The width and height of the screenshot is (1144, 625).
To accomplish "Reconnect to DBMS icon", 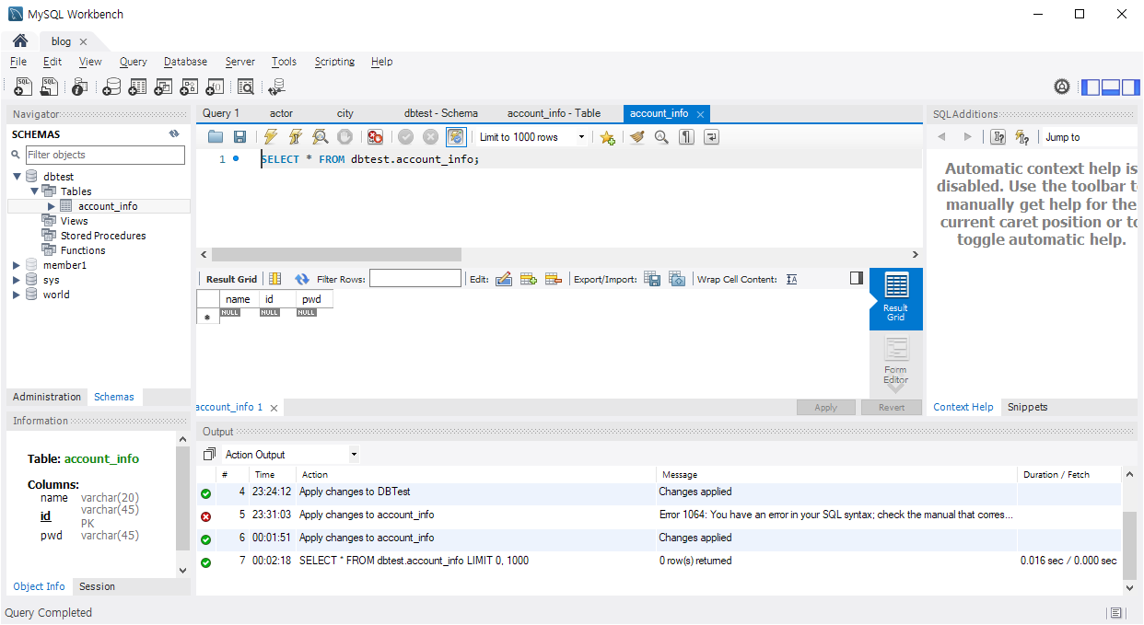I will (x=276, y=87).
